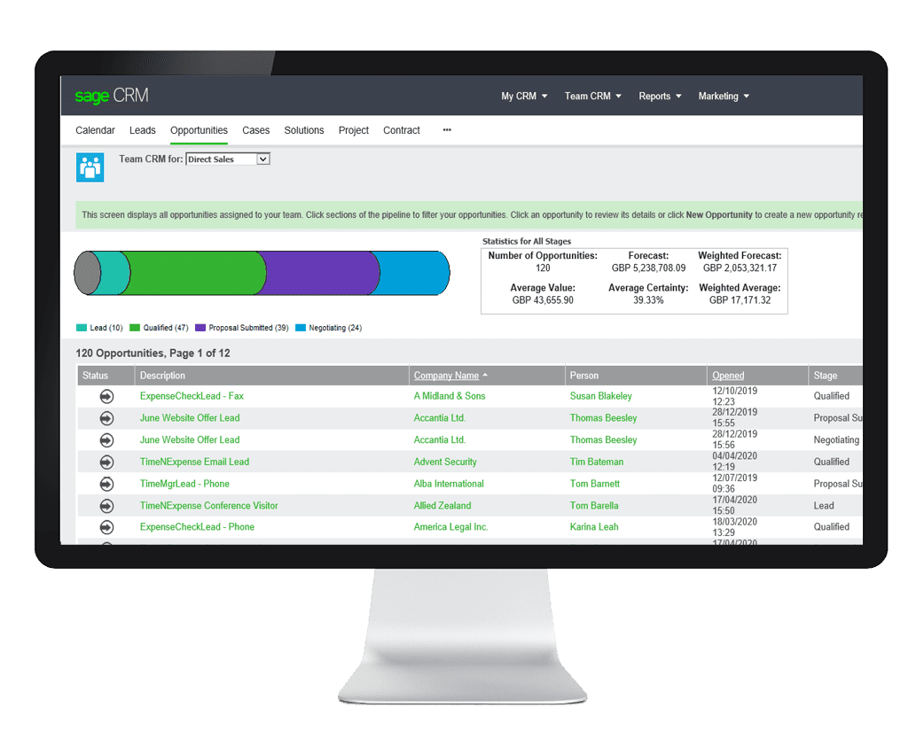Open the Project tab
924x738 pixels.
click(354, 130)
